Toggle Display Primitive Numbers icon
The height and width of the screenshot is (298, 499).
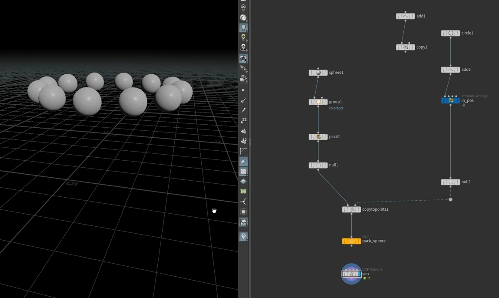(243, 141)
